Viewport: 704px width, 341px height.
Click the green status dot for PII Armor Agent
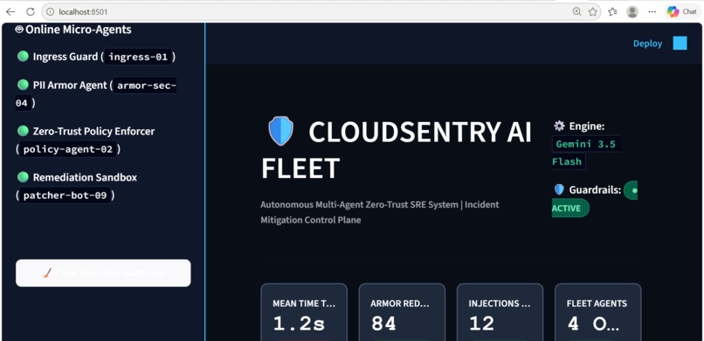(23, 85)
